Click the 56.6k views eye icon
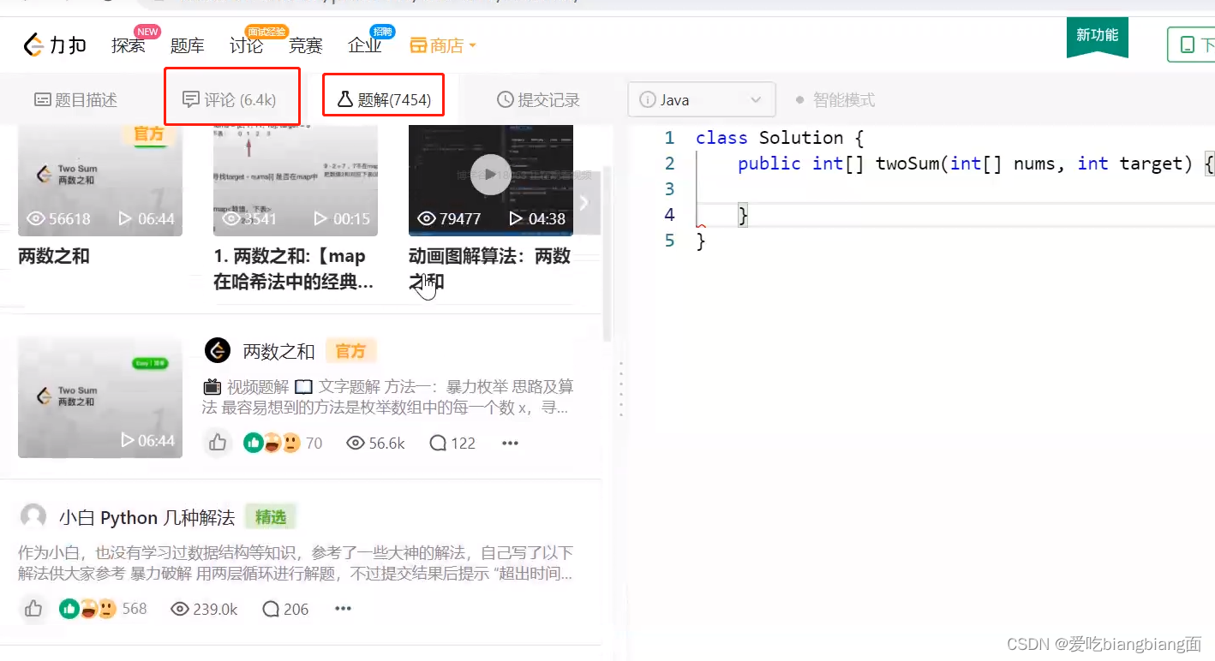This screenshot has height=661, width=1215. [356, 443]
